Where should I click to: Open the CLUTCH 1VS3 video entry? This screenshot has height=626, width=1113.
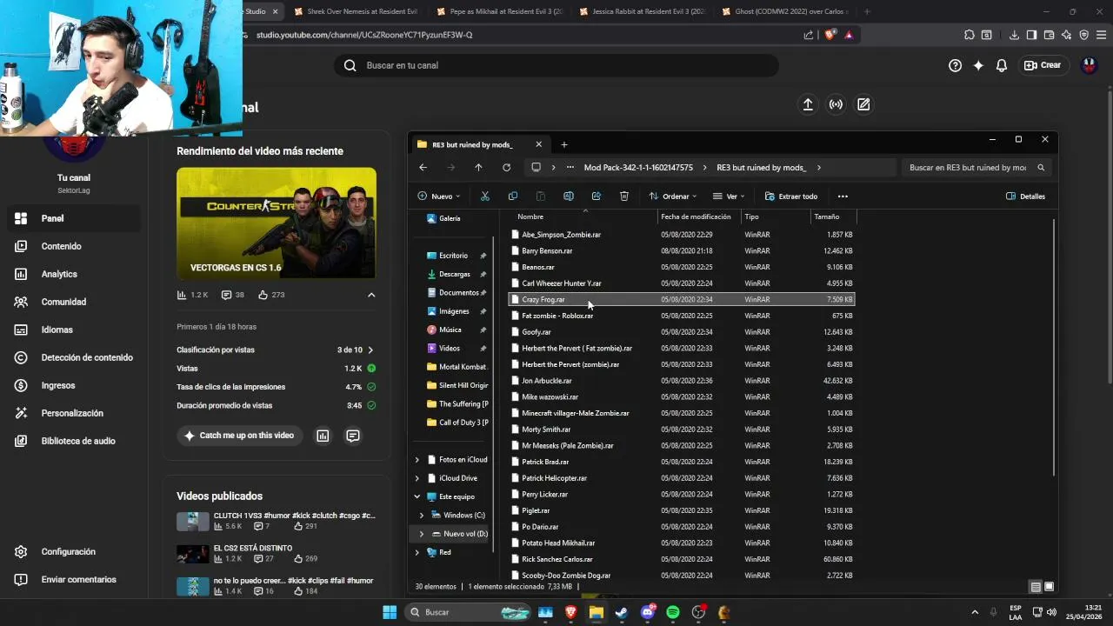point(277,521)
